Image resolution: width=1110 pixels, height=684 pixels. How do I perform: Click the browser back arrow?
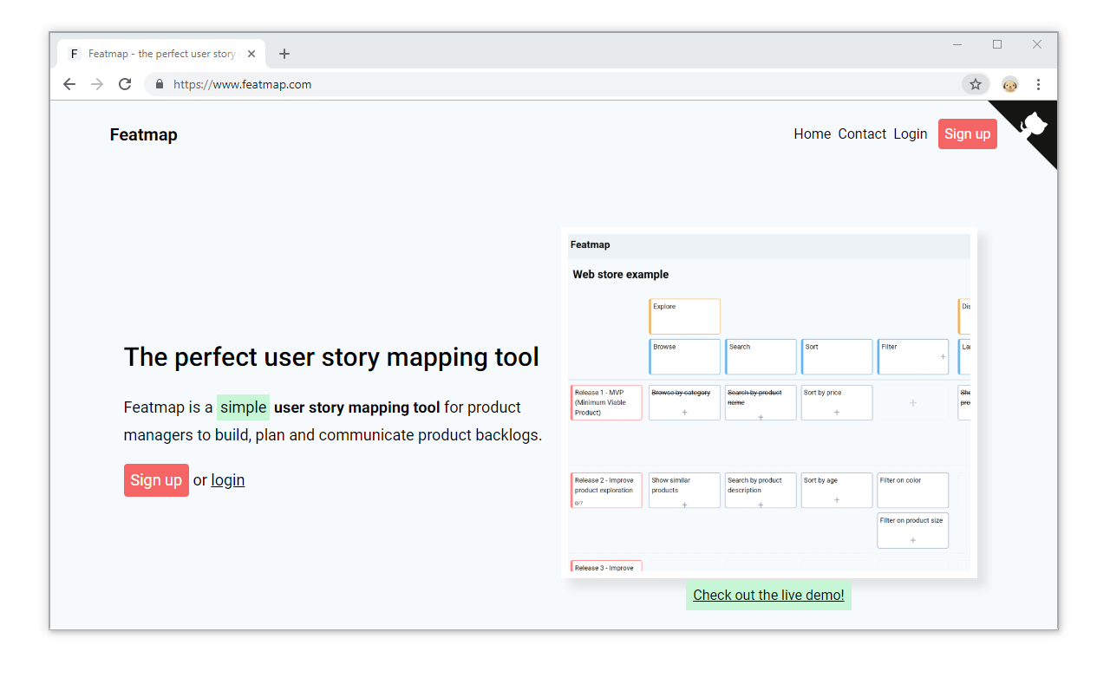69,84
